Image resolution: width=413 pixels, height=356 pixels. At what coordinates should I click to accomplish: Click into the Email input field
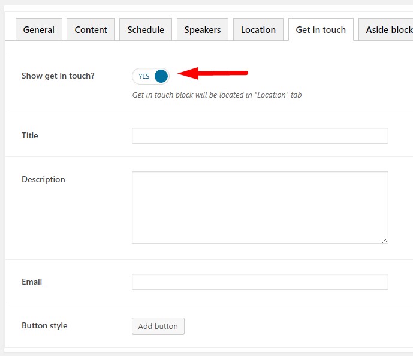(260, 282)
